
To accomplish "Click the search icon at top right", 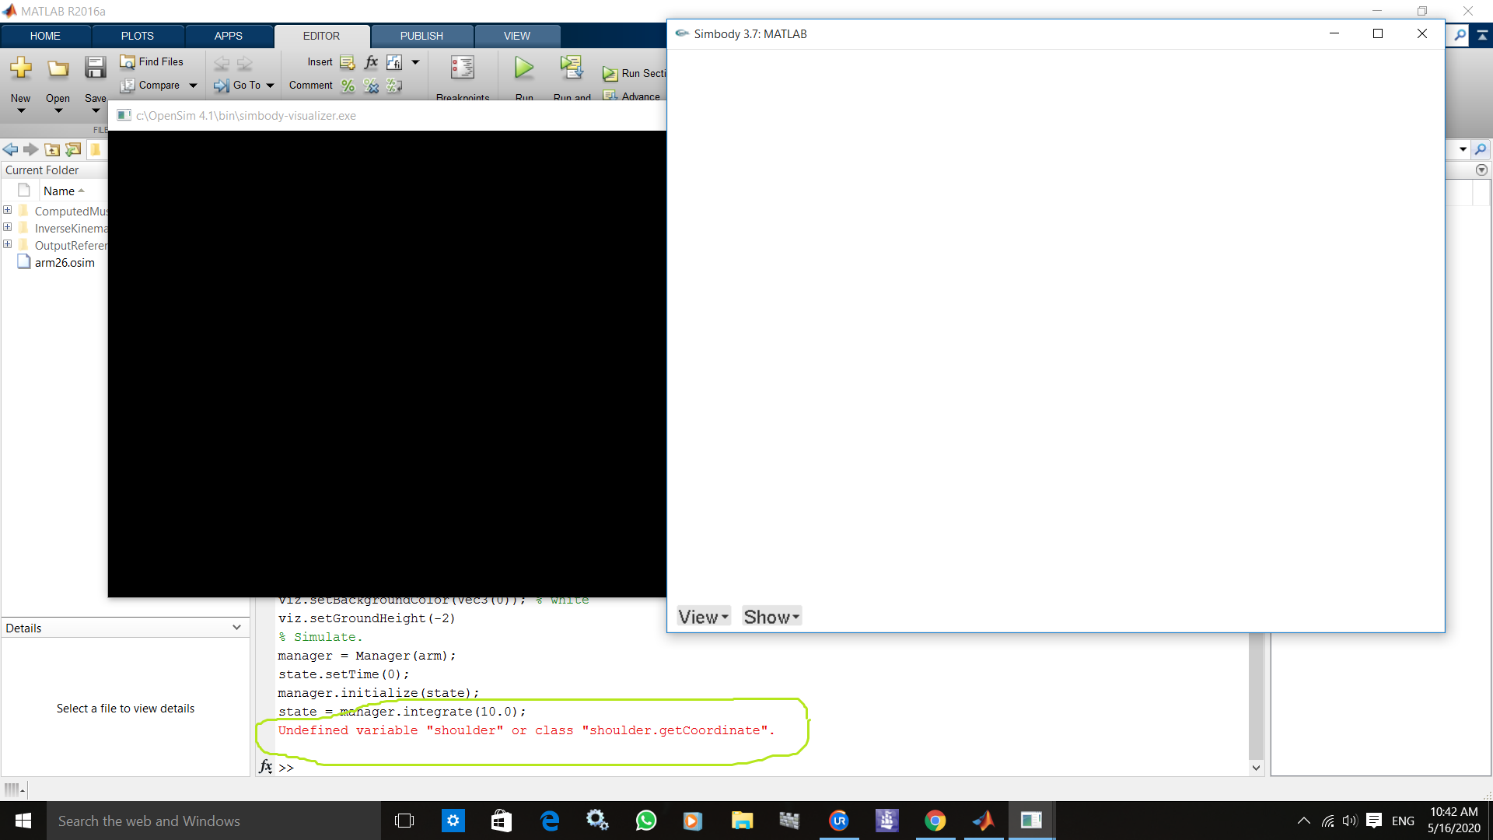I will 1460,35.
